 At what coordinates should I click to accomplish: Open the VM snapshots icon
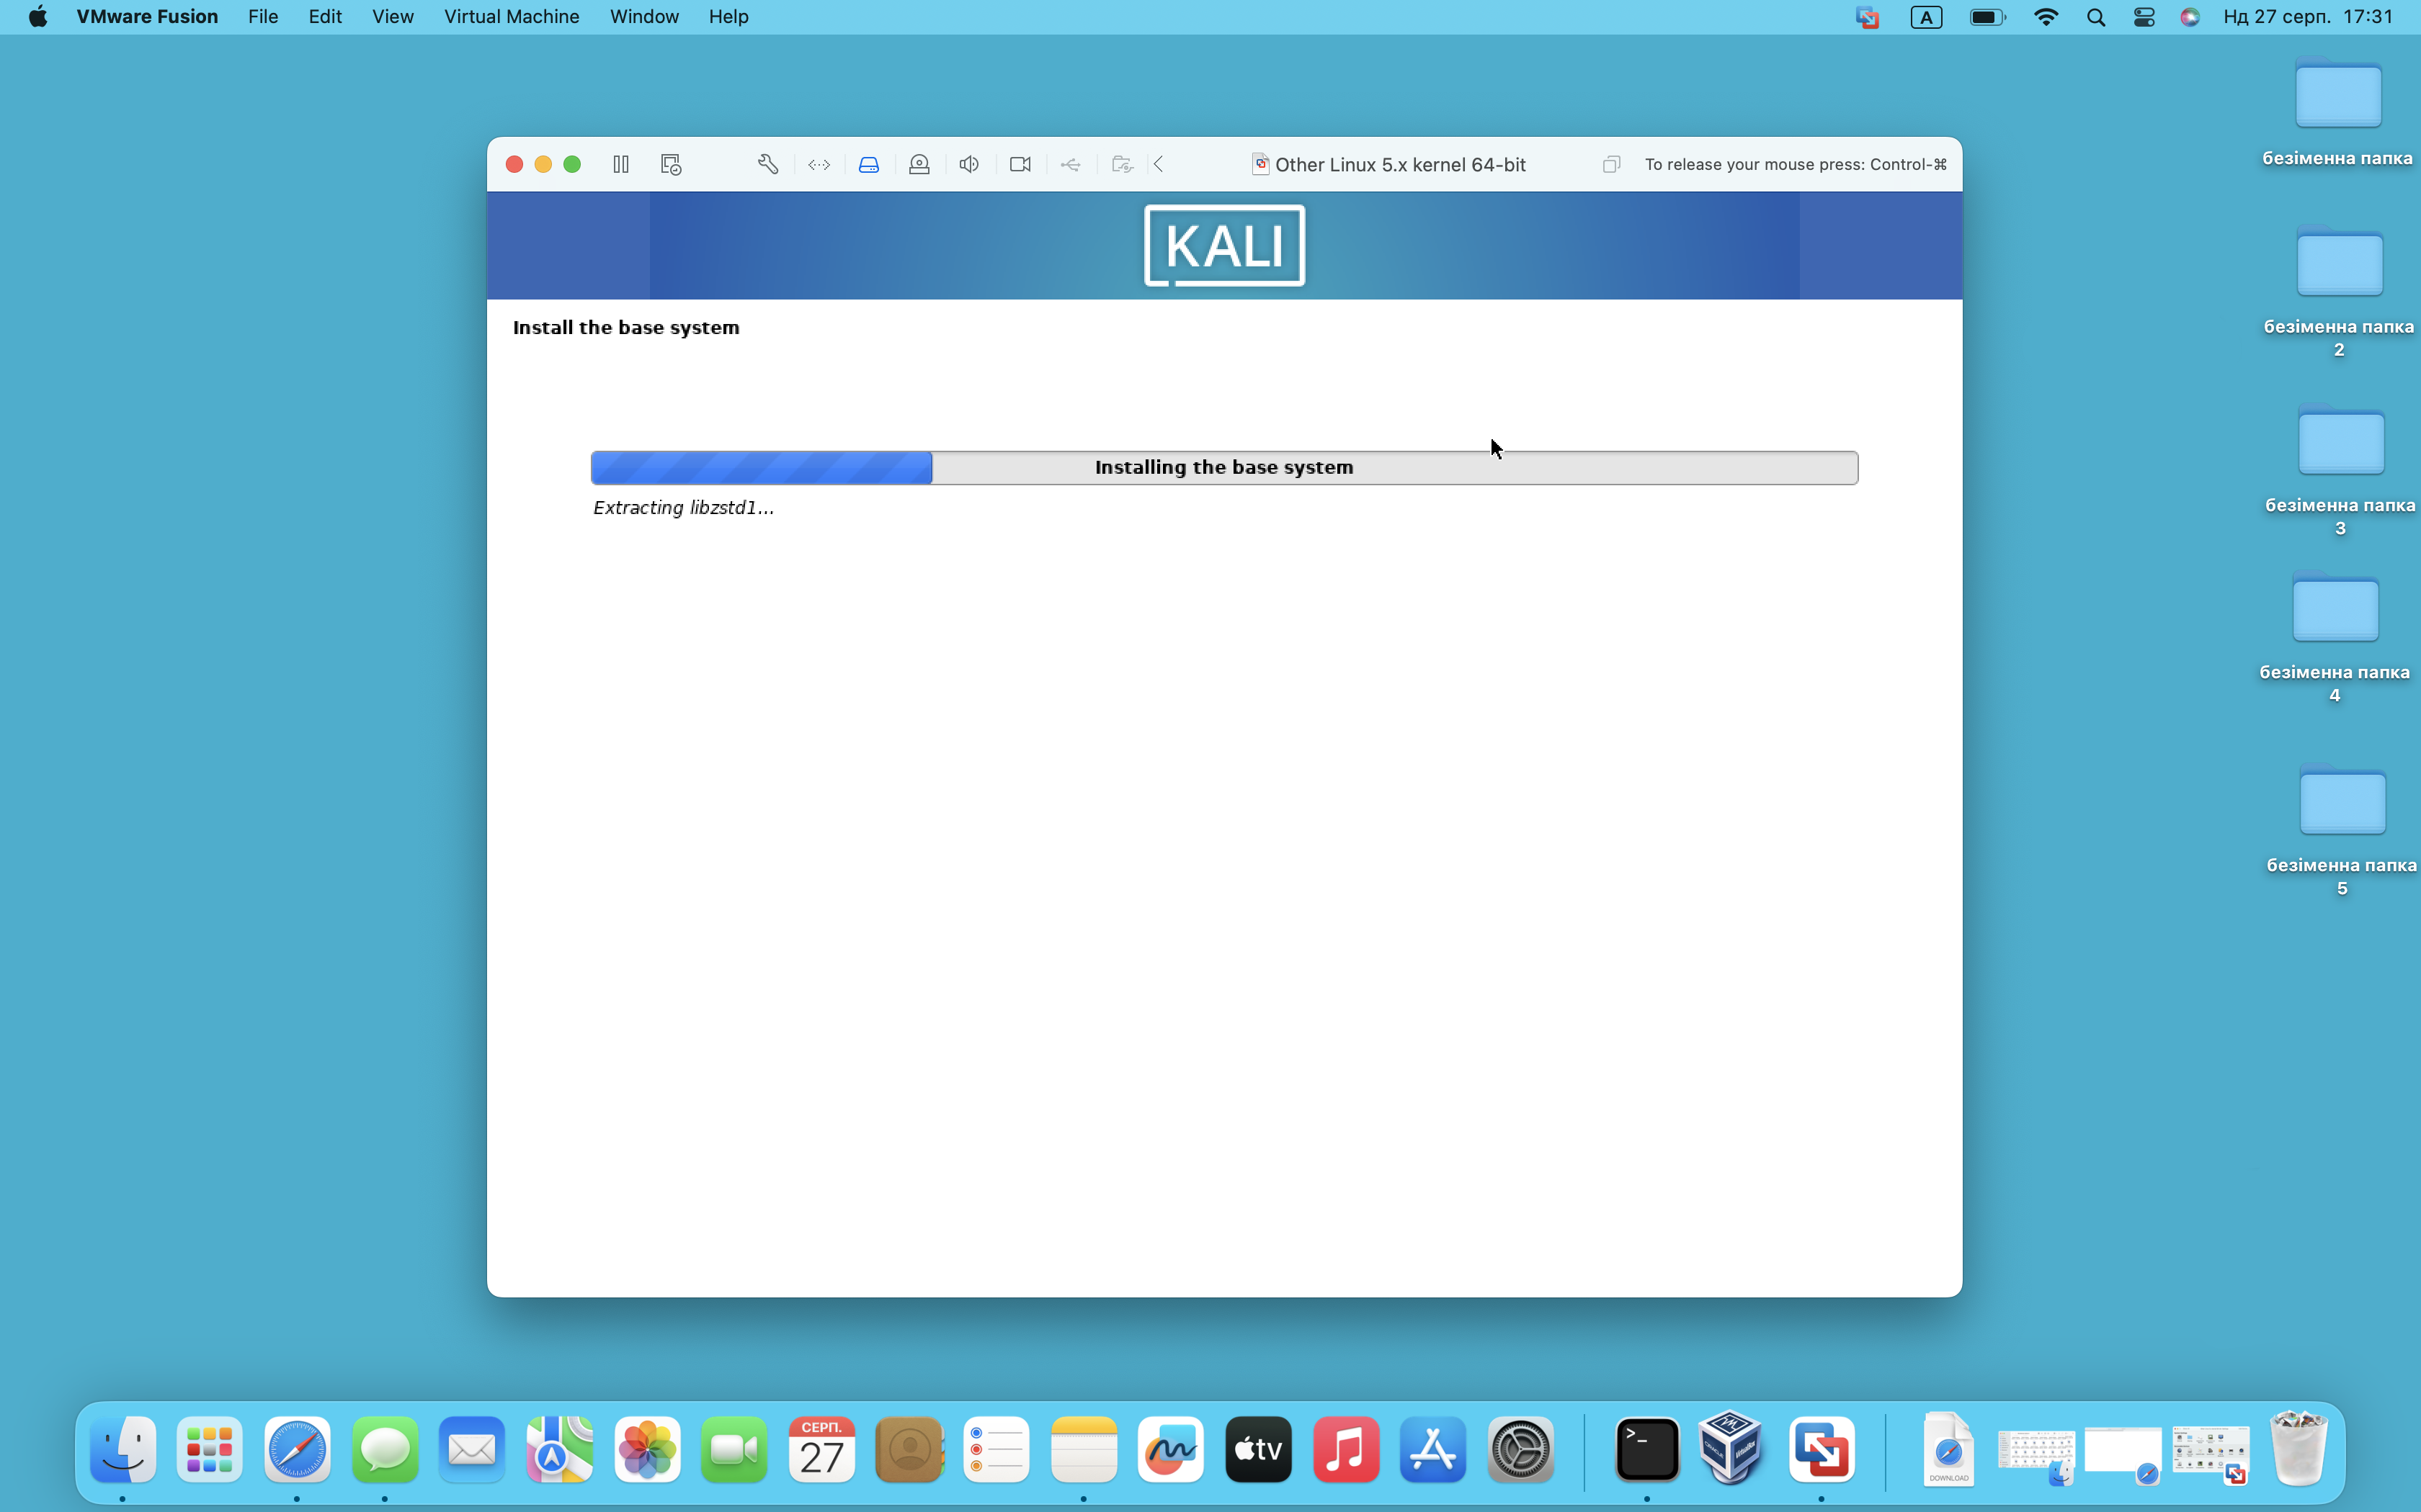coord(672,164)
